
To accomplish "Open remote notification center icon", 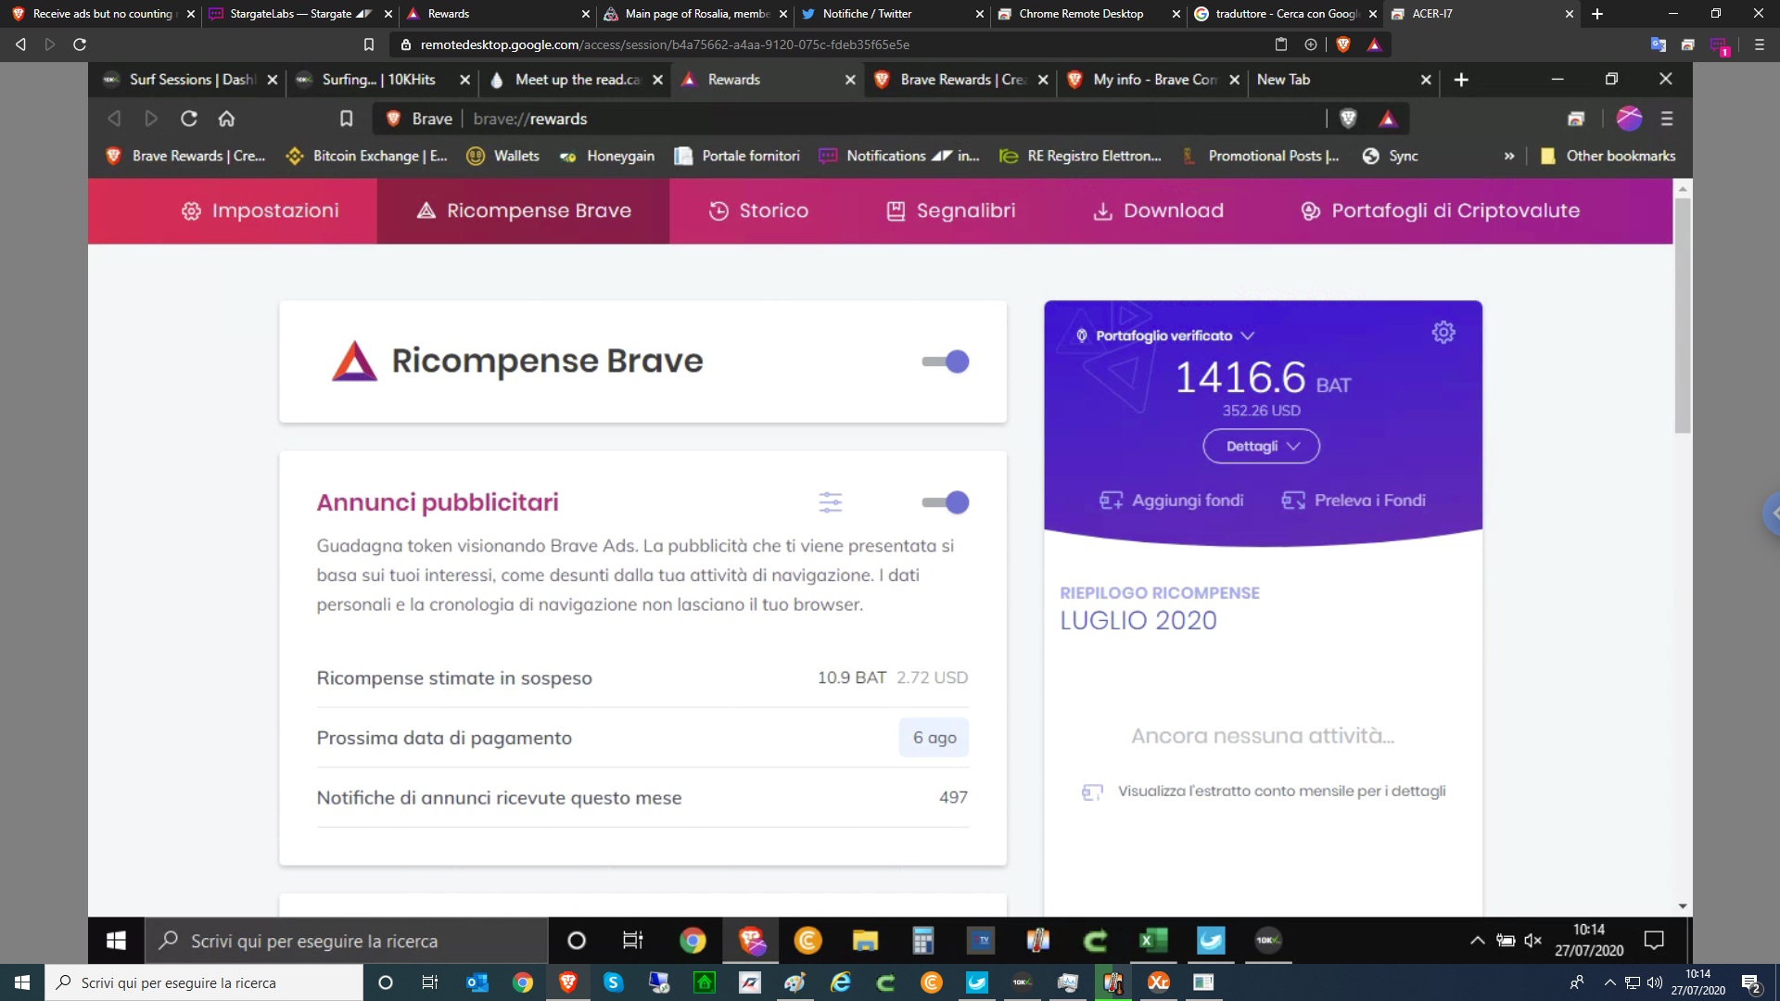I will click(x=1654, y=941).
